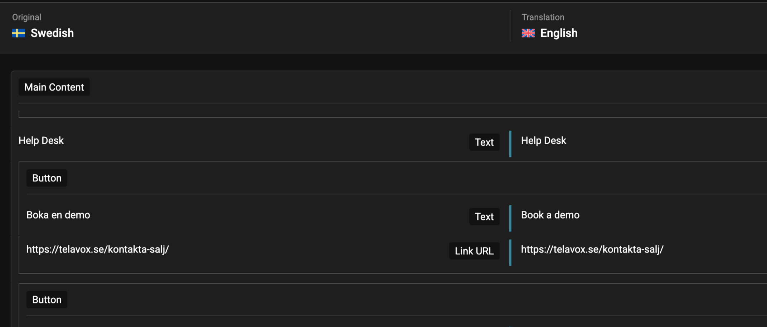Click the Swedish flag icon
This screenshot has height=327, width=767.
pos(18,33)
